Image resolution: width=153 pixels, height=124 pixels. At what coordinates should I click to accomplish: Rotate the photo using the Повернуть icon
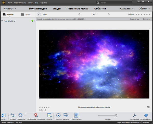click(x=21, y=115)
